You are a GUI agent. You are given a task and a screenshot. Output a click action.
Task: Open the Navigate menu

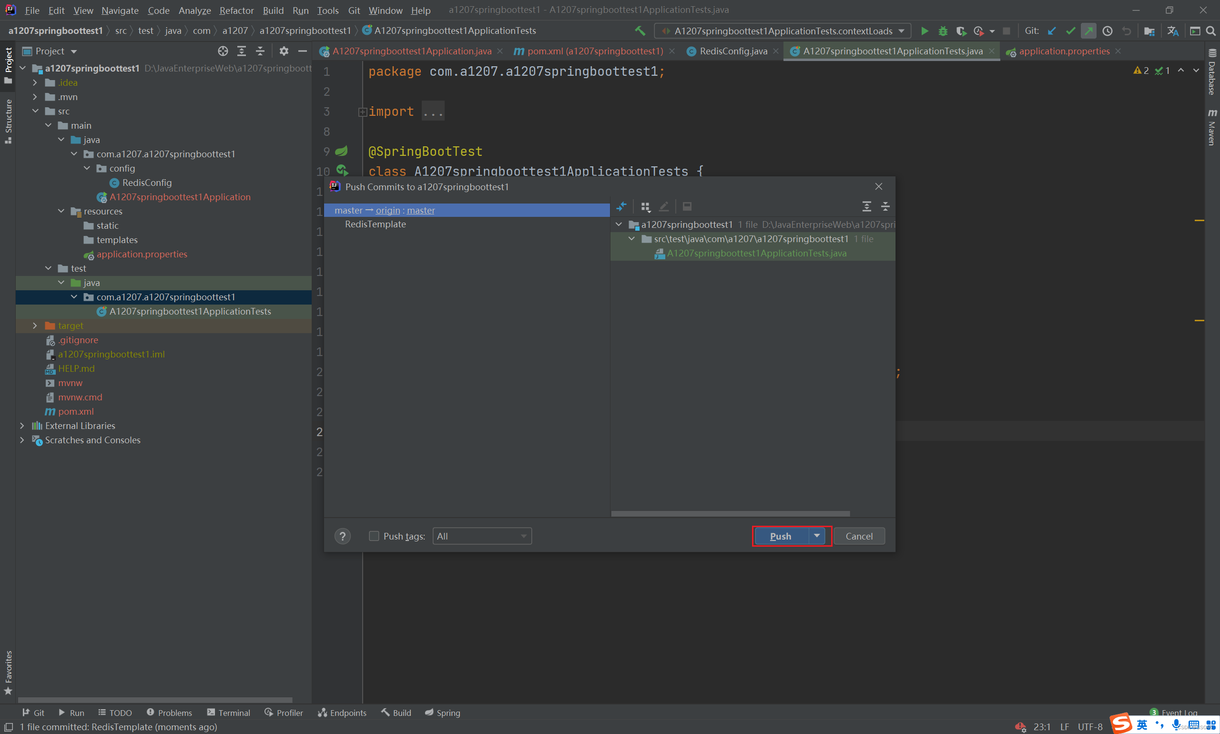120,10
